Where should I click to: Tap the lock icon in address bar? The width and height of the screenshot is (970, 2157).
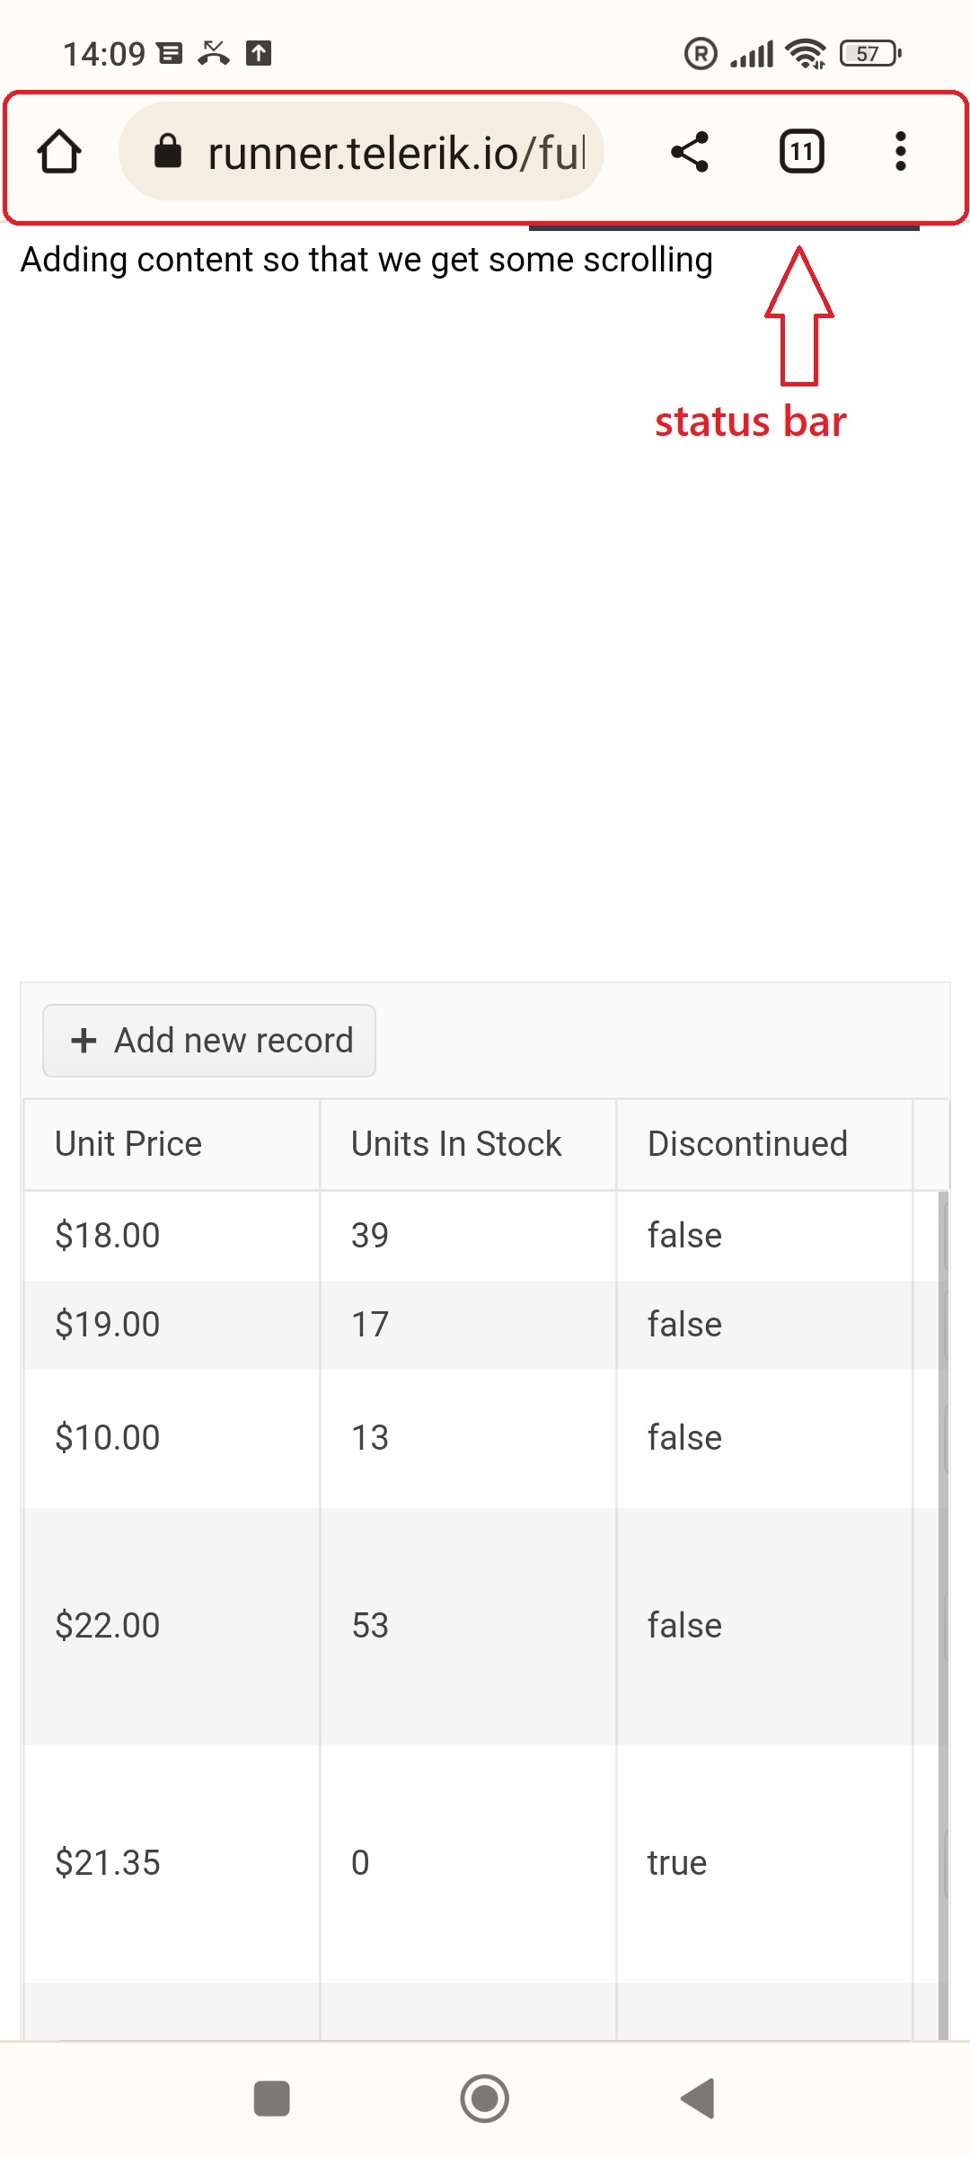coord(168,151)
